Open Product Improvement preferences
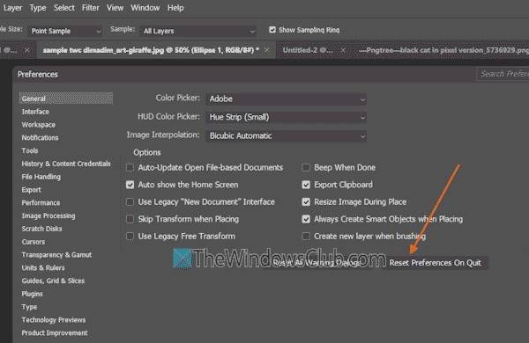 pos(55,333)
